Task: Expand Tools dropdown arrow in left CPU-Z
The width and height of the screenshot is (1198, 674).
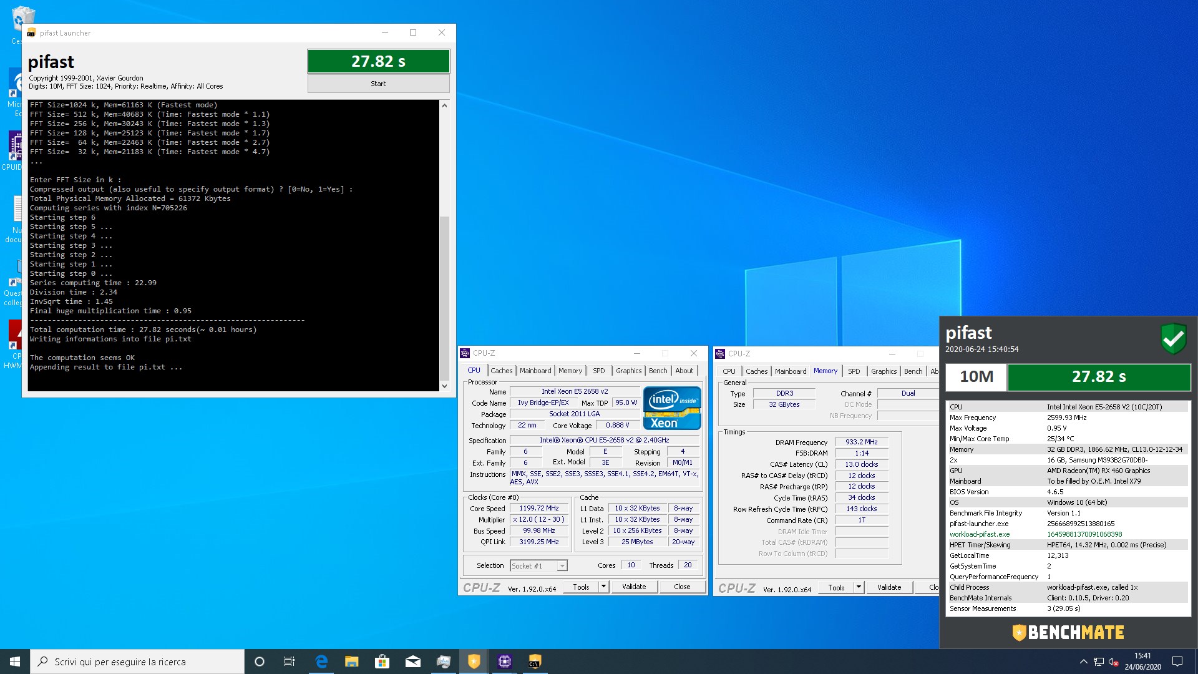Action: point(603,587)
